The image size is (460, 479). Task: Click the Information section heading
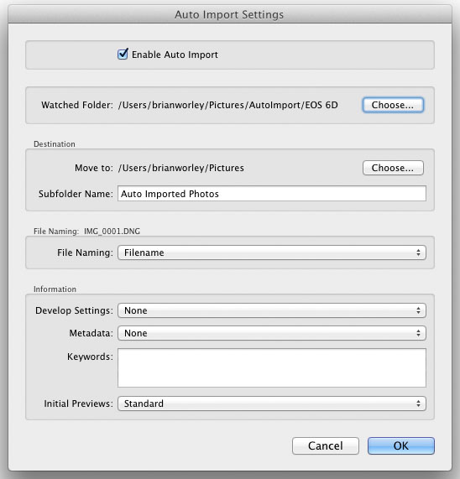point(55,289)
